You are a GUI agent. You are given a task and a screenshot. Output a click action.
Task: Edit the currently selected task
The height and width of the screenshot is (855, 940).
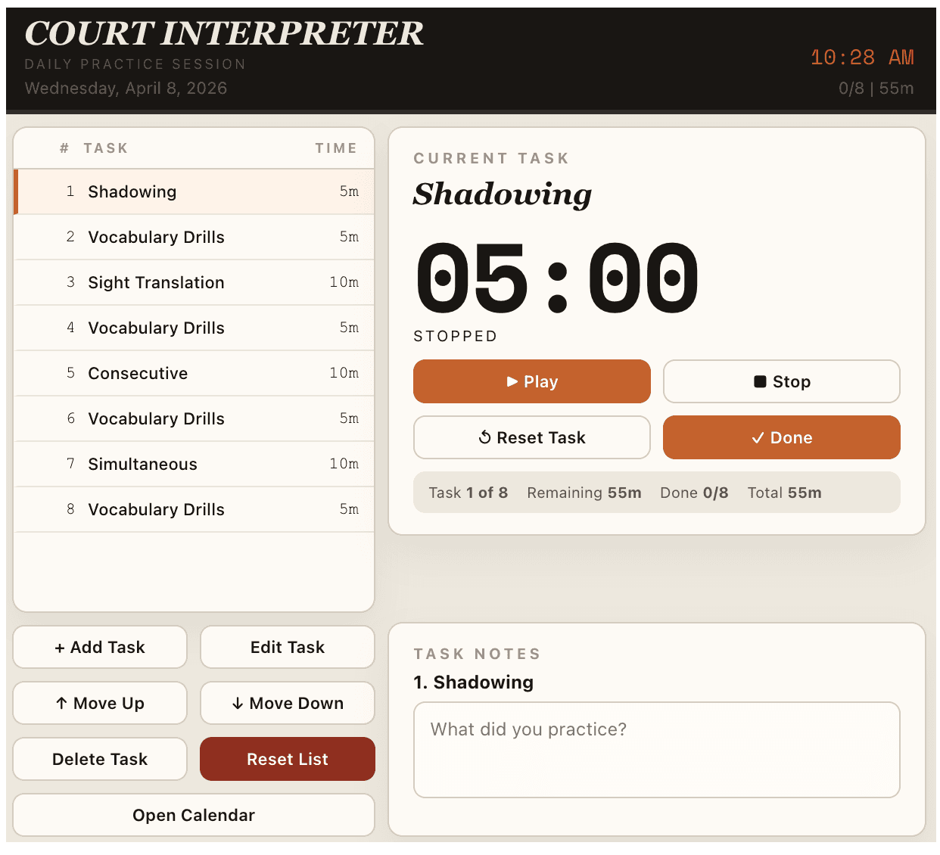tap(287, 647)
